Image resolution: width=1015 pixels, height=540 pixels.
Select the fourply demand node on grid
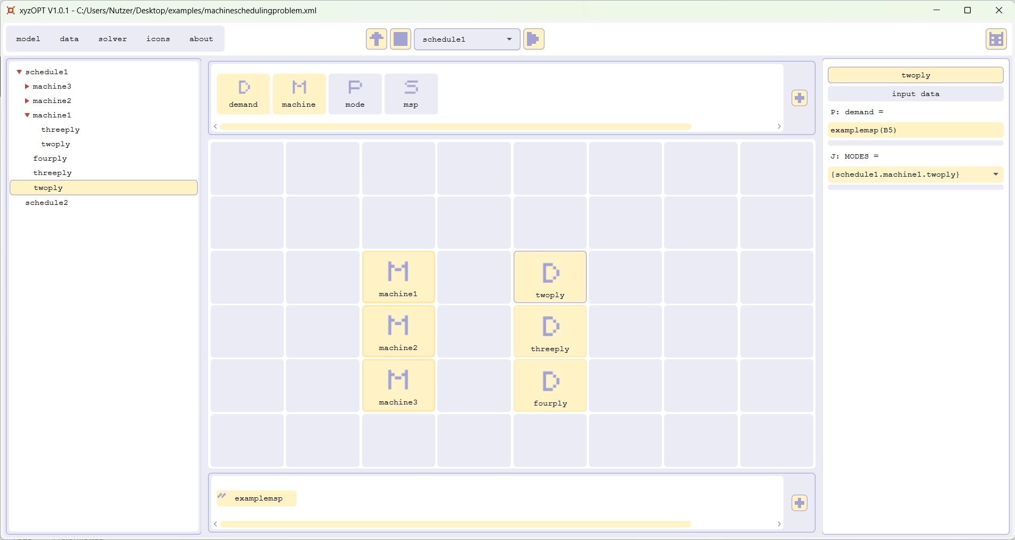pyautogui.click(x=550, y=386)
